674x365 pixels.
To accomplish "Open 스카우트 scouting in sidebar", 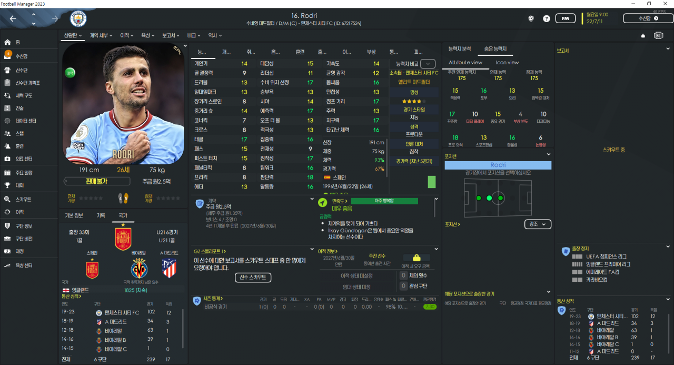I will point(23,200).
